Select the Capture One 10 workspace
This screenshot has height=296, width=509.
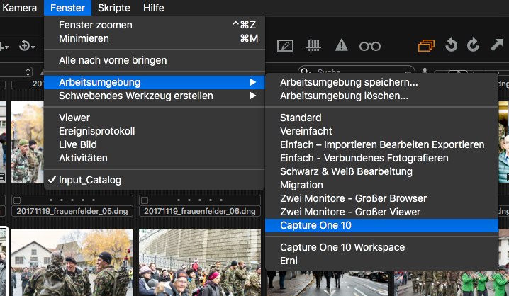tap(381, 226)
